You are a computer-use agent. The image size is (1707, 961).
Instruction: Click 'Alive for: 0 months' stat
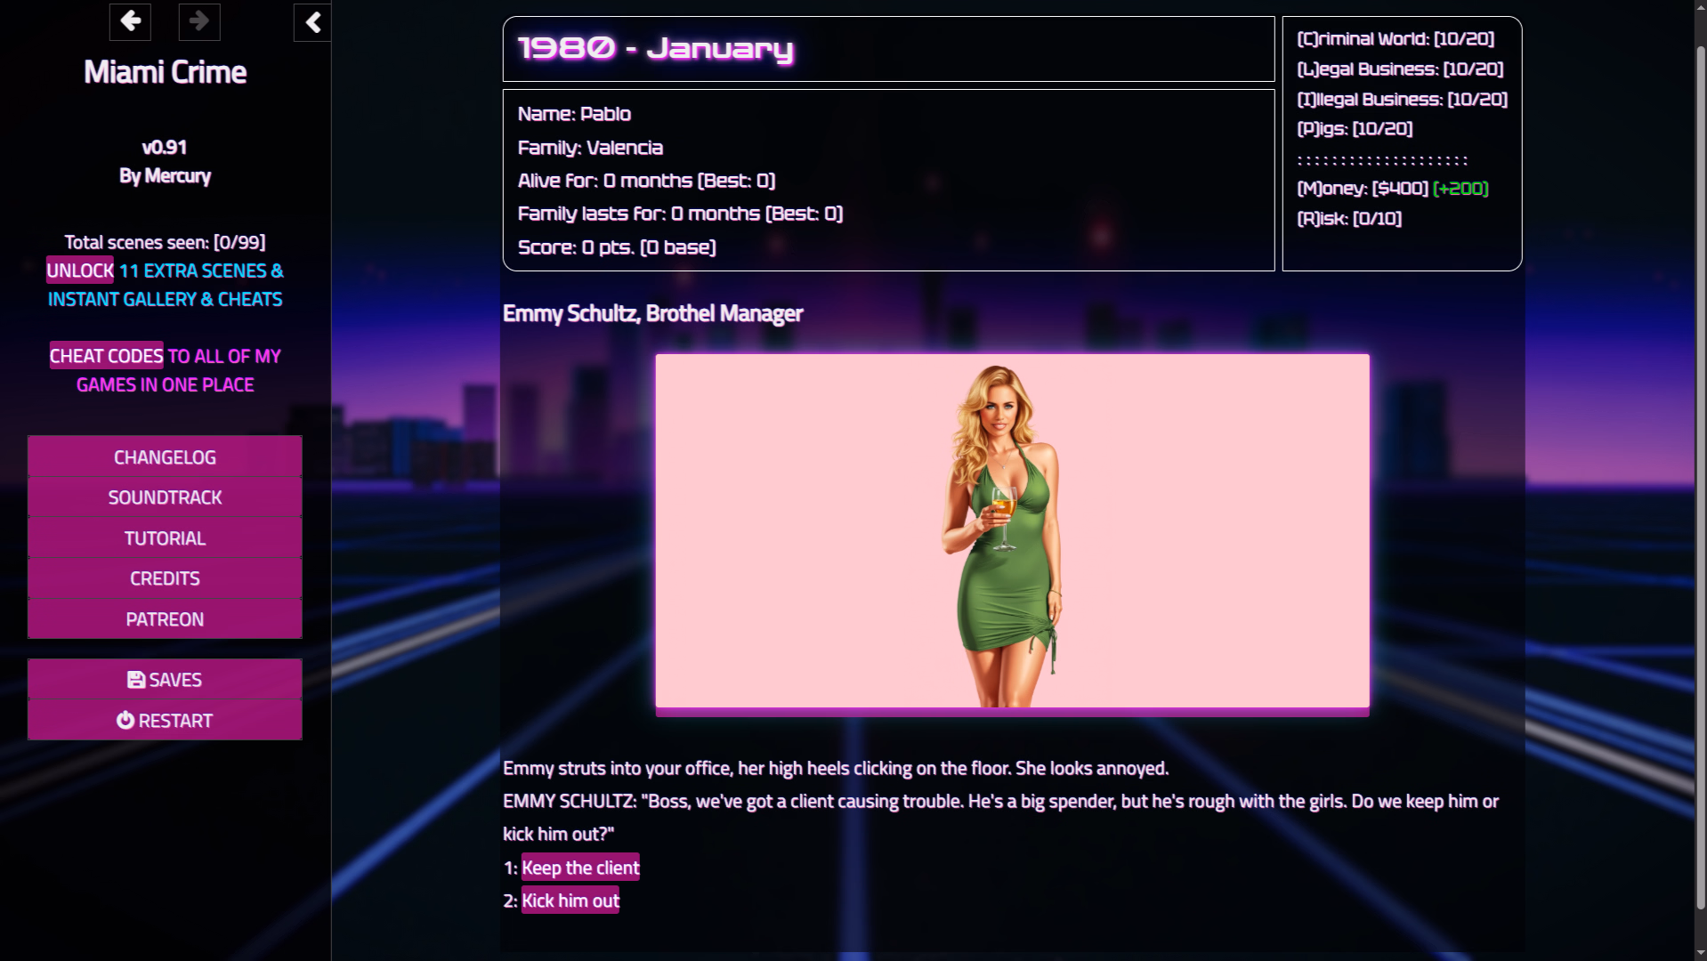tap(646, 181)
